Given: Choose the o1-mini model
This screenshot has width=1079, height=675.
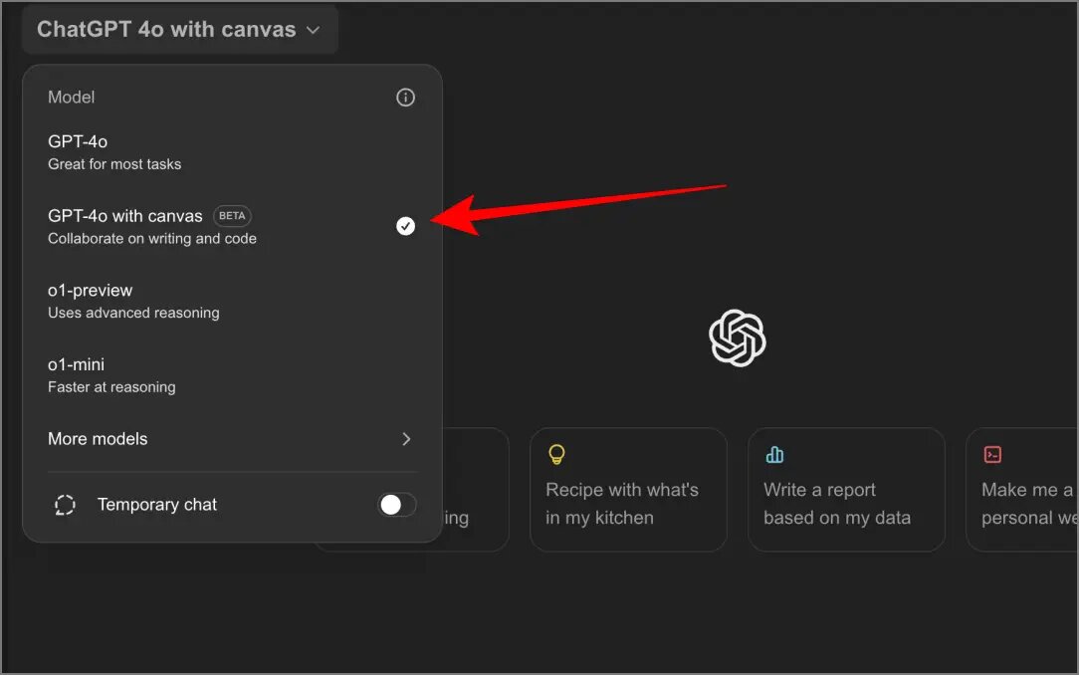Looking at the screenshot, I should (x=232, y=375).
